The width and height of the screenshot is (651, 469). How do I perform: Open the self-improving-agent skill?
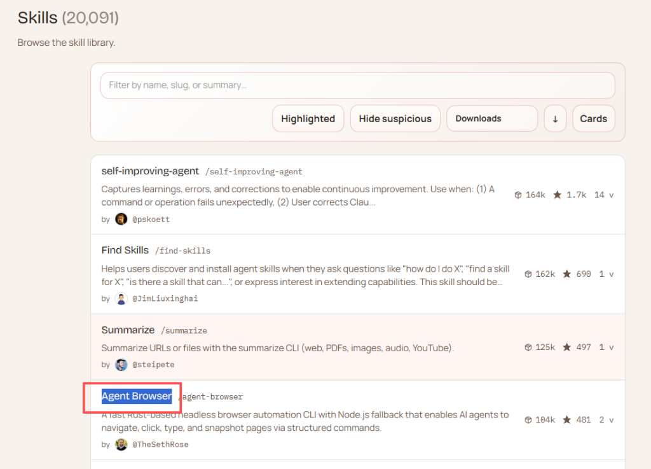tap(150, 171)
